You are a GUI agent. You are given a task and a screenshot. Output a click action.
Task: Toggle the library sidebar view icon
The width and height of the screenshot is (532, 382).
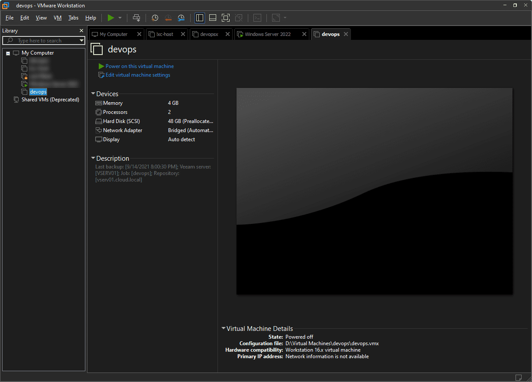click(x=200, y=18)
